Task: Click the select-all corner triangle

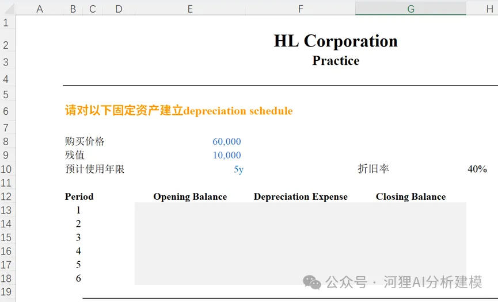Action: tap(10, 9)
